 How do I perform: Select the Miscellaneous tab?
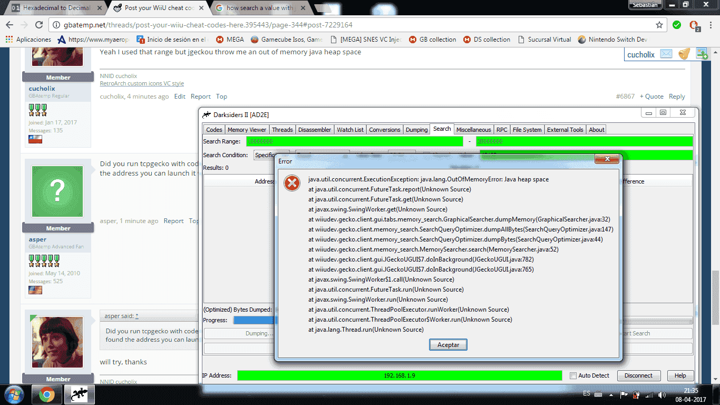coord(473,130)
